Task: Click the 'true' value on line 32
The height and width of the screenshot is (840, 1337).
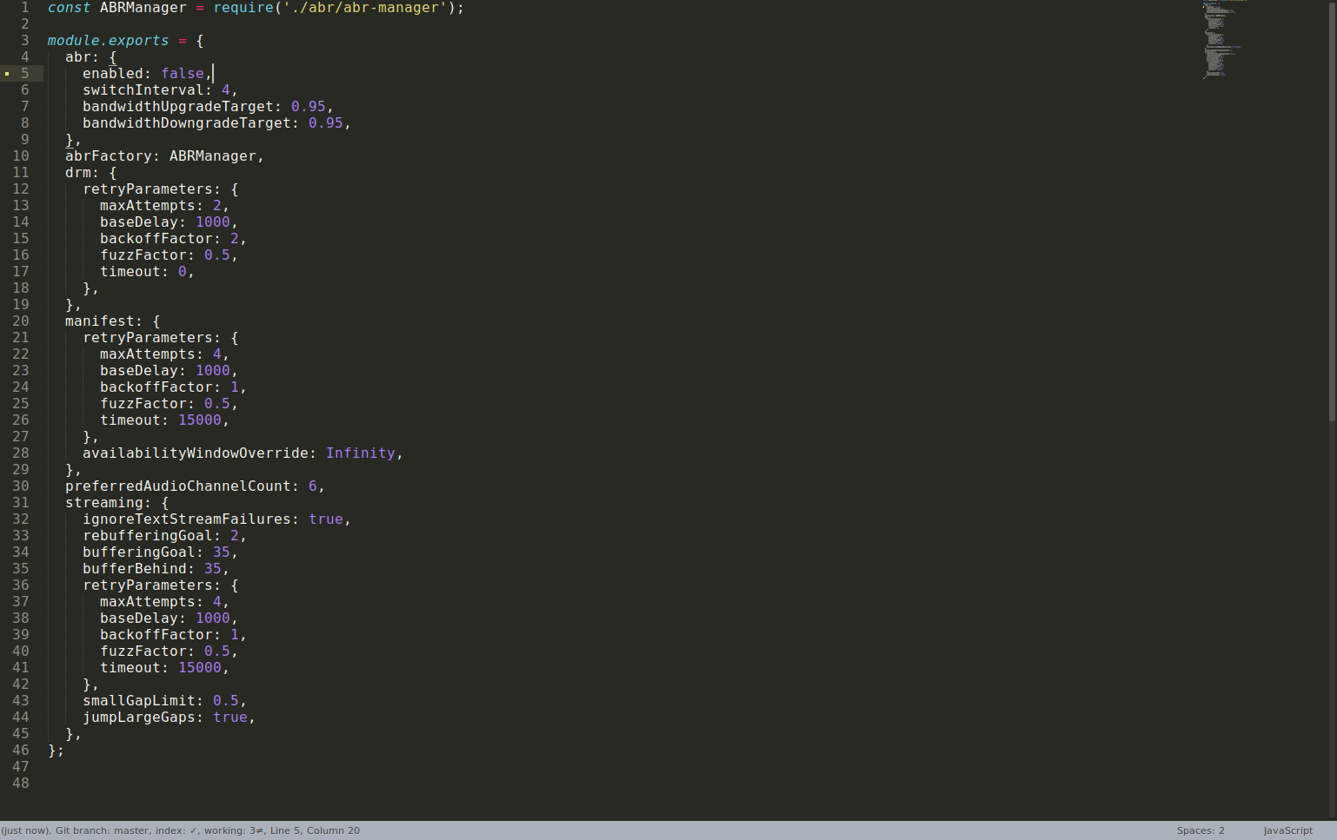Action: tap(326, 519)
